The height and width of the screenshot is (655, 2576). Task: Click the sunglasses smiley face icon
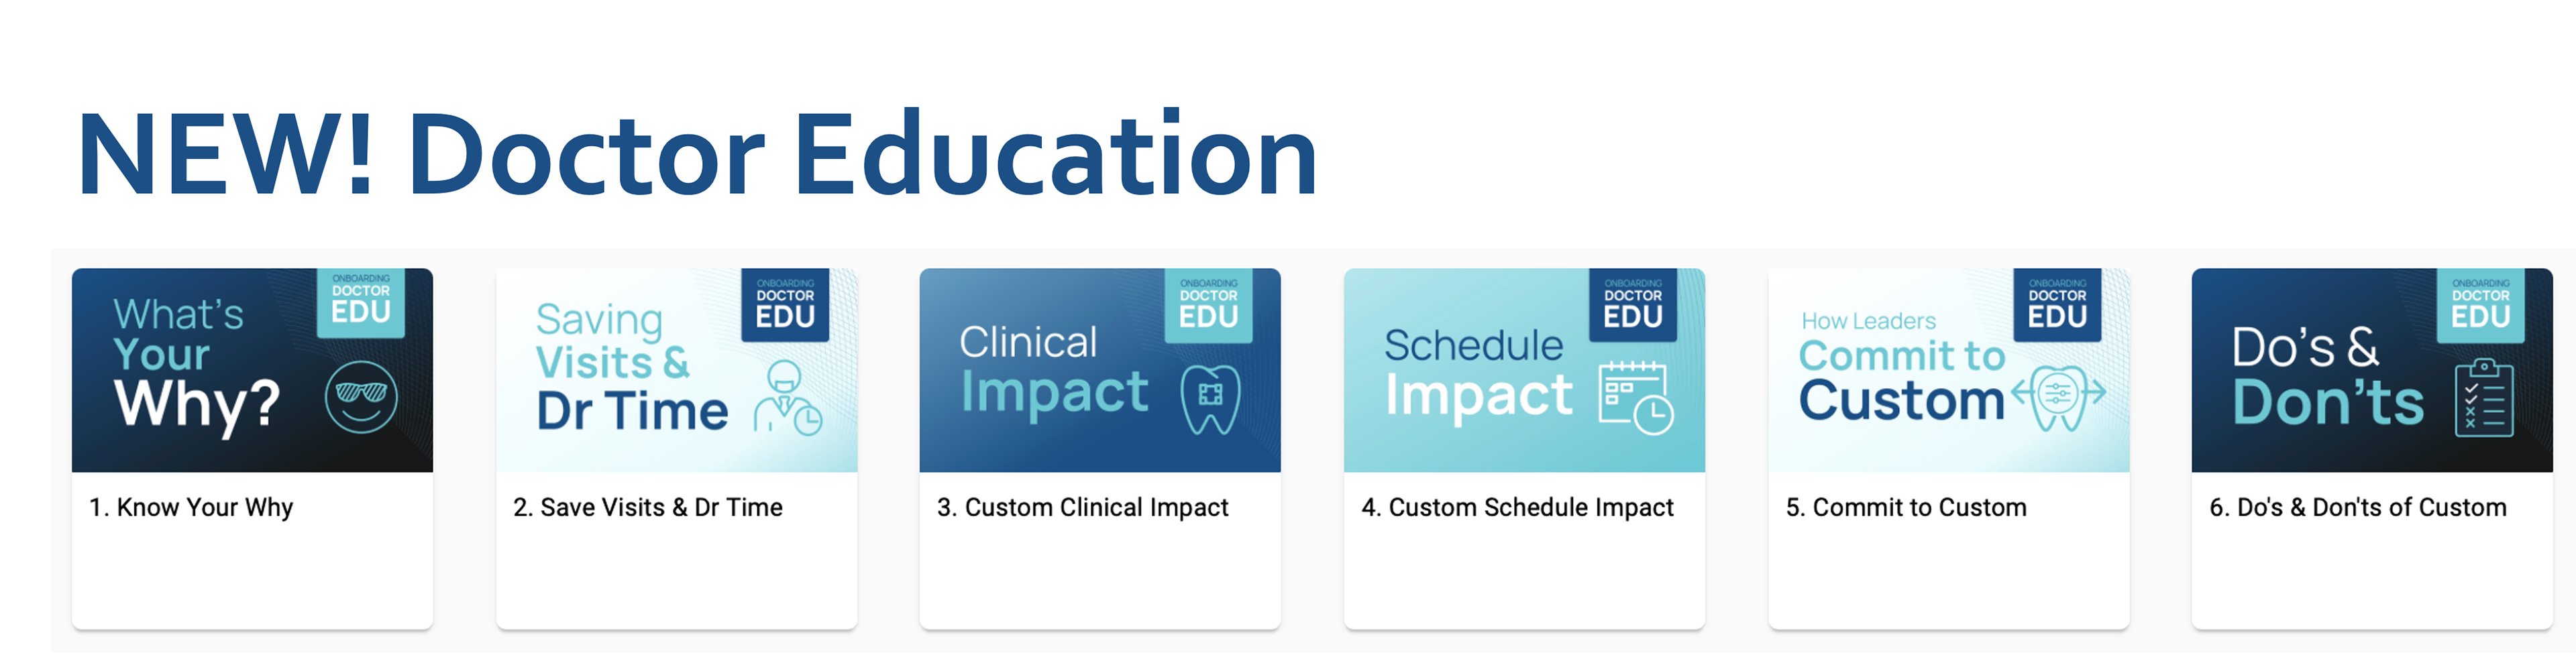point(361,397)
